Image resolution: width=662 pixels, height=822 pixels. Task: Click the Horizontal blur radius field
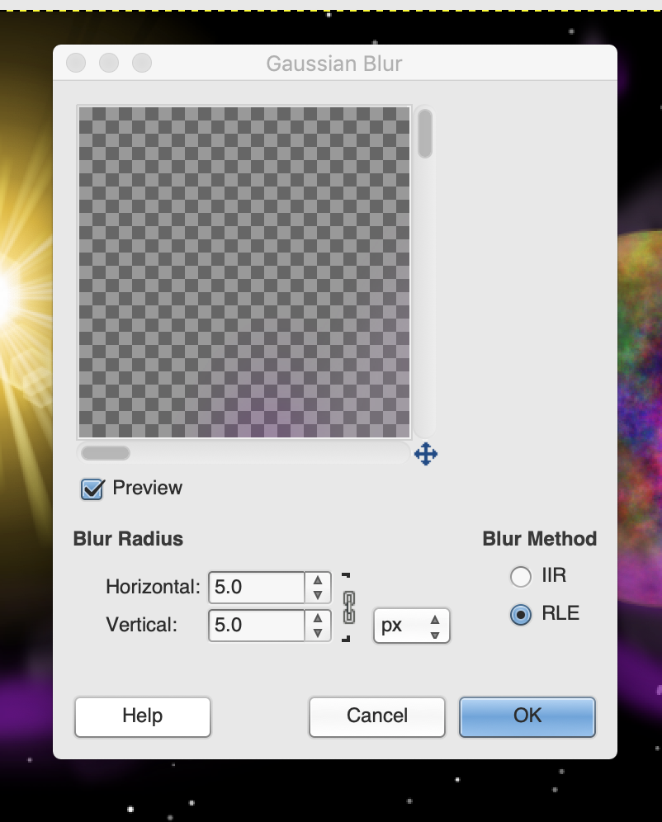click(x=257, y=587)
